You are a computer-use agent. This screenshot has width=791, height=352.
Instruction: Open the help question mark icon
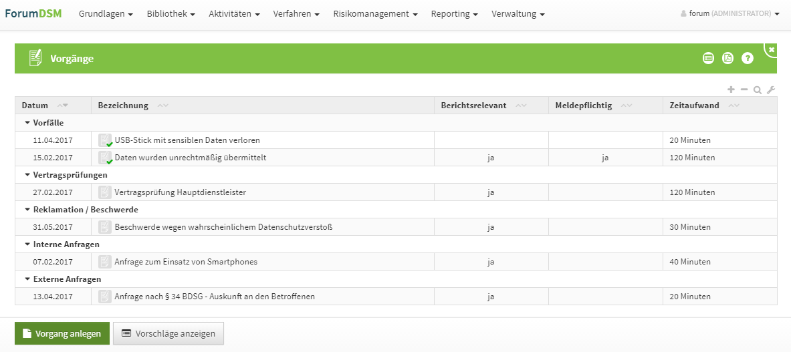click(x=748, y=59)
